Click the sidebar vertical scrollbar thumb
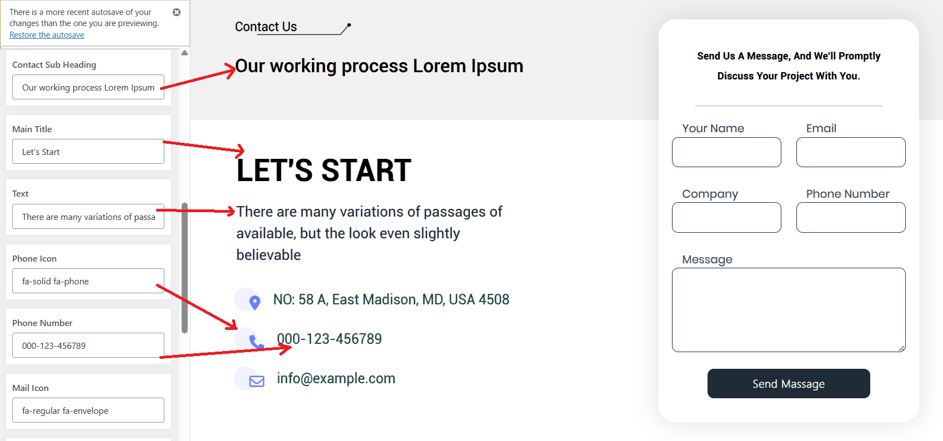 coord(184,268)
